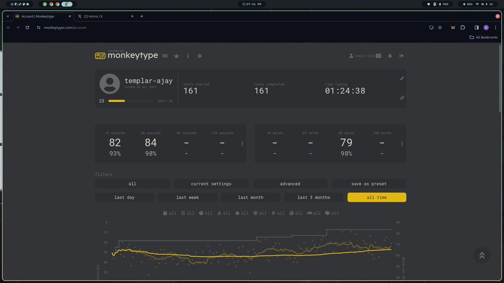
Task: Apply the "current settings" filter
Action: point(211,184)
